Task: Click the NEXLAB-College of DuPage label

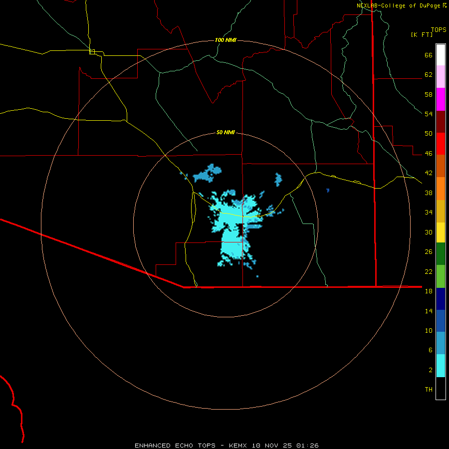Action: click(398, 5)
